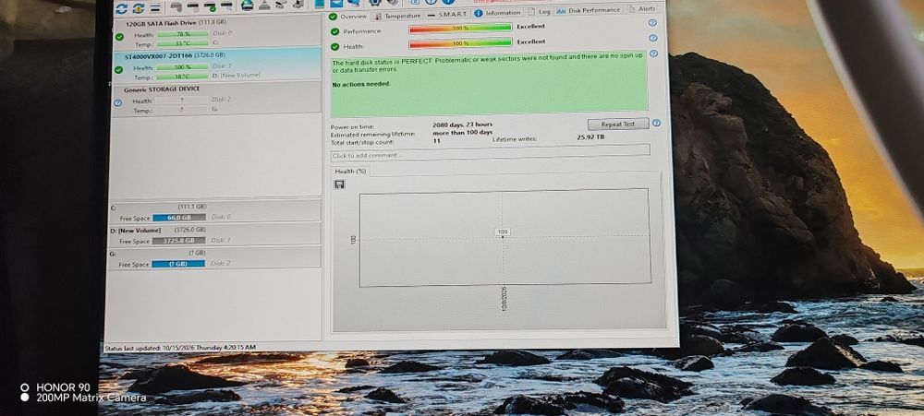
Task: Click the disk toolbar icon with green checkmark
Action: (210, 7)
